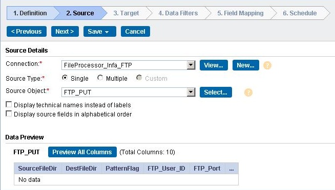
Task: Expand the Source Object dropdown arrow
Action: point(191,92)
